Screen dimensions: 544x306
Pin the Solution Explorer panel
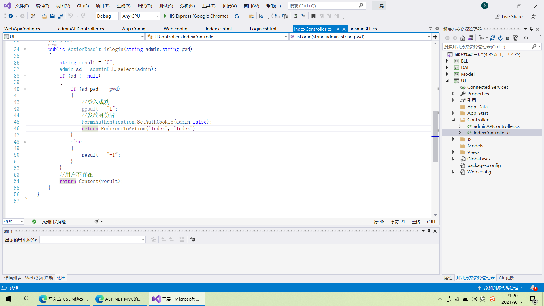(531, 29)
